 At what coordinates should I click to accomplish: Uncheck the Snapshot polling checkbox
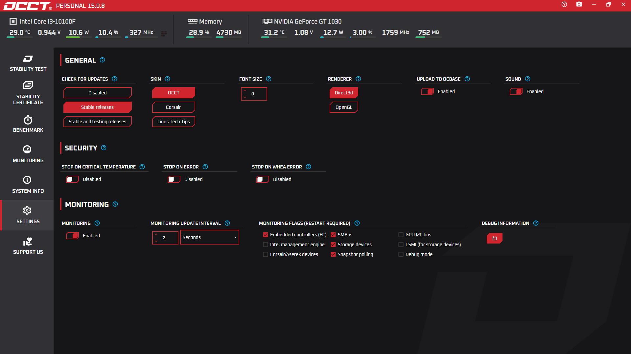[333, 254]
